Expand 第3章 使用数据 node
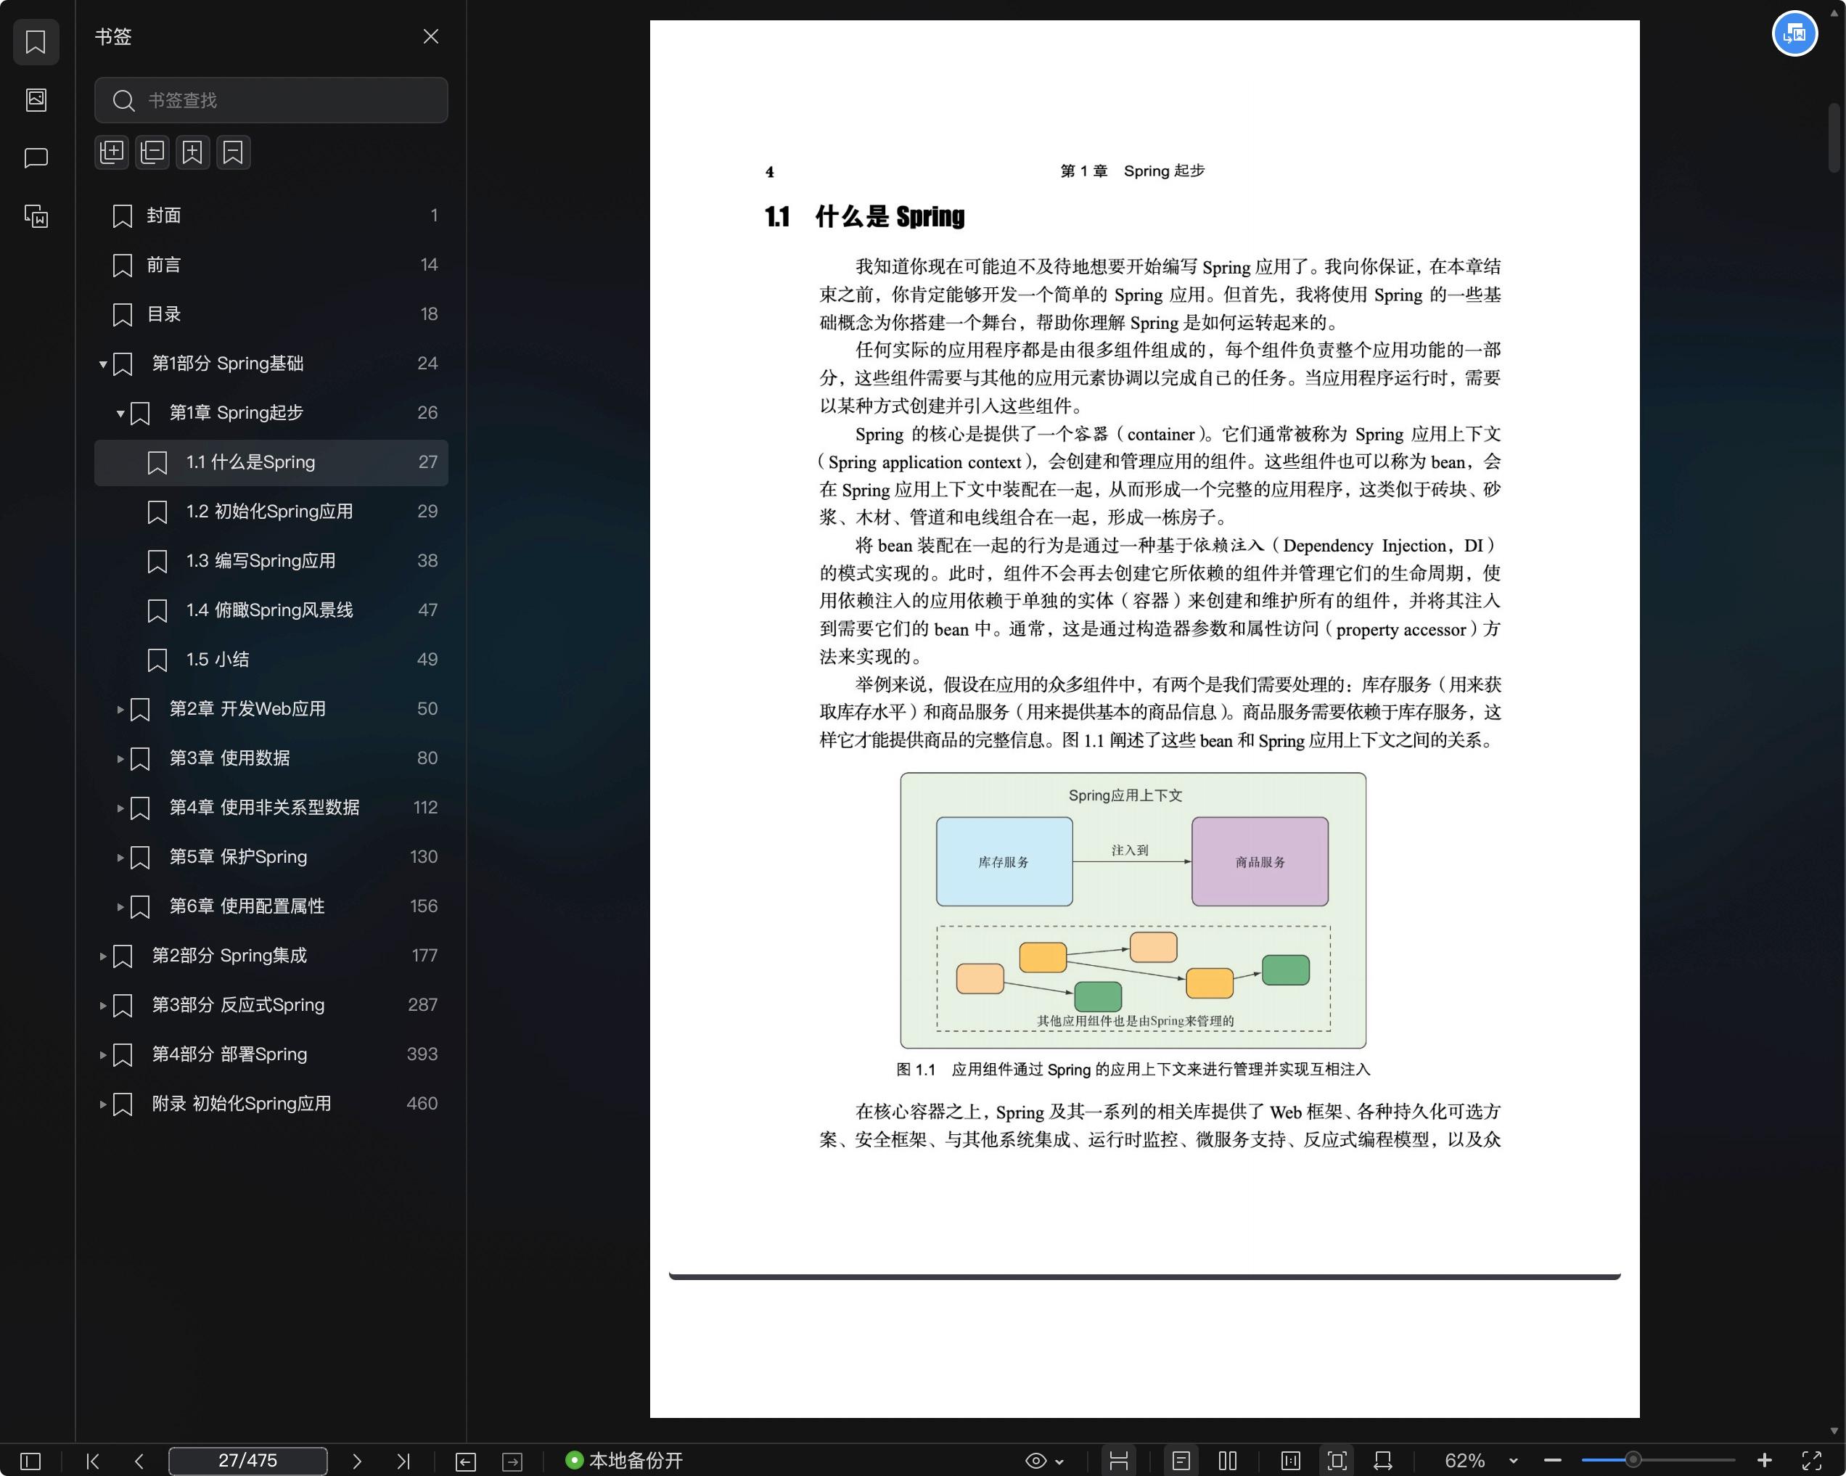1846x1476 pixels. point(120,758)
